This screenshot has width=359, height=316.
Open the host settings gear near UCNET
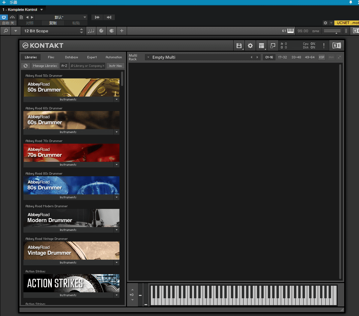click(325, 23)
